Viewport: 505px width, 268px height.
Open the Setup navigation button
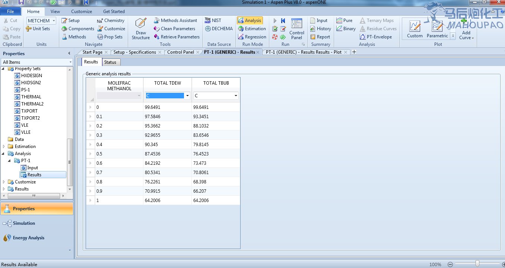[x=70, y=21]
